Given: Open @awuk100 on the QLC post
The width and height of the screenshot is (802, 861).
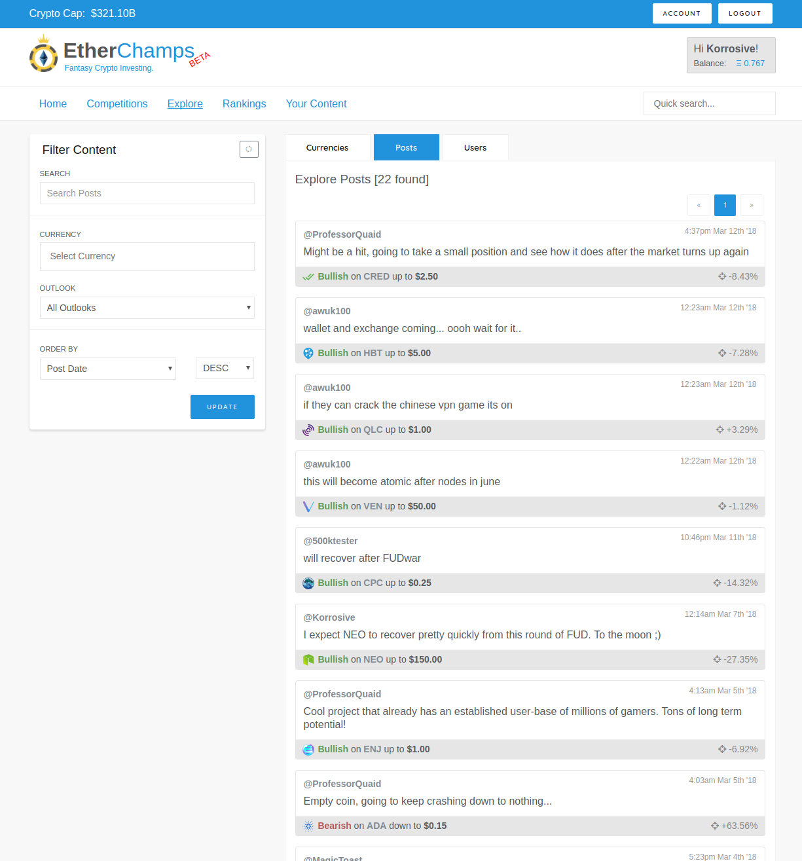Looking at the screenshot, I should click(327, 388).
